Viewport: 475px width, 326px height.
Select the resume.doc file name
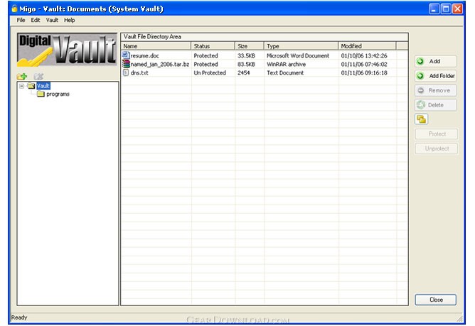[144, 55]
